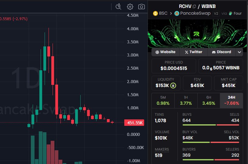Click the WBNB price value box
The height and width of the screenshot is (164, 248).
pyautogui.click(x=221, y=66)
